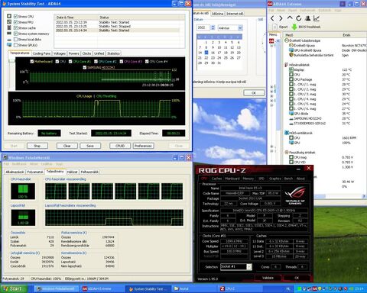The height and width of the screenshot is (293, 367).
Task: Toggle Motherboard graph checkbox
Action: point(32,61)
